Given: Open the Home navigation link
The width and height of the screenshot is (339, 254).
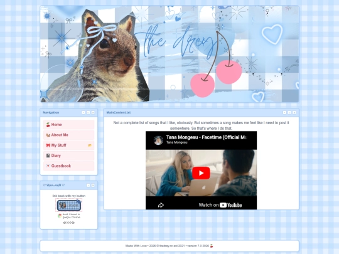Looking at the screenshot, I should (69, 125).
